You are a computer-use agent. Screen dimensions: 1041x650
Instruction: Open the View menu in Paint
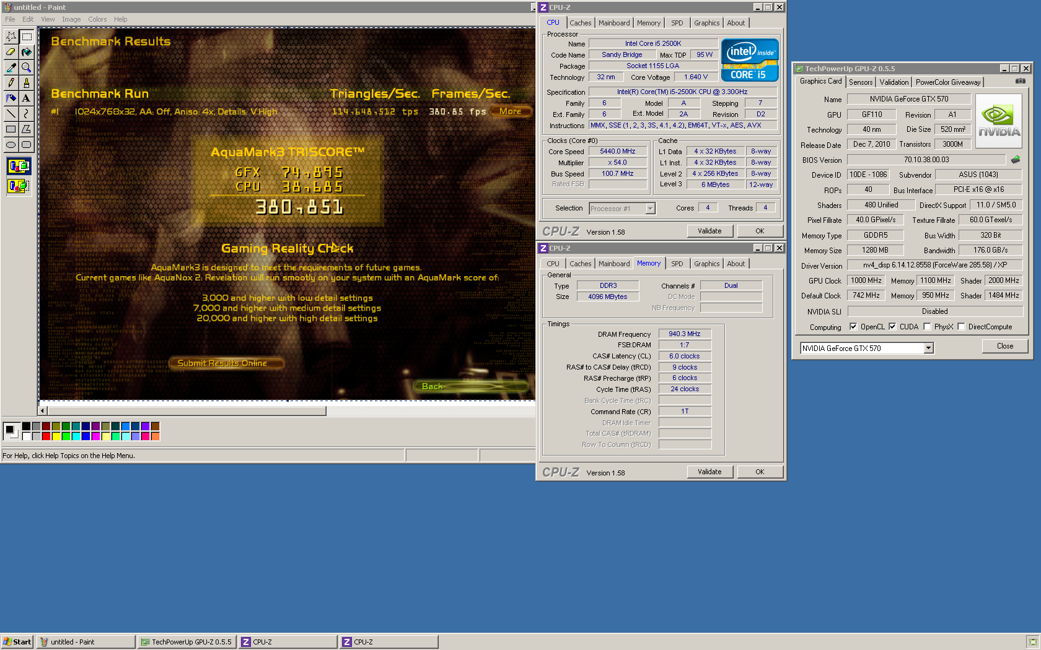48,19
